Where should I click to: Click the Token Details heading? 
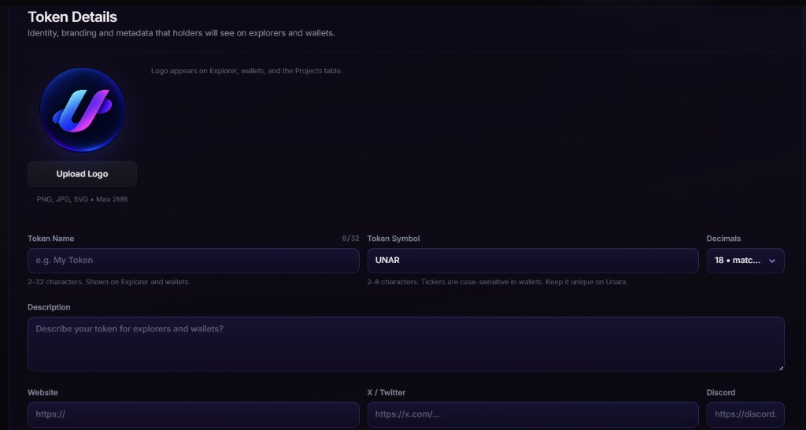(x=72, y=17)
